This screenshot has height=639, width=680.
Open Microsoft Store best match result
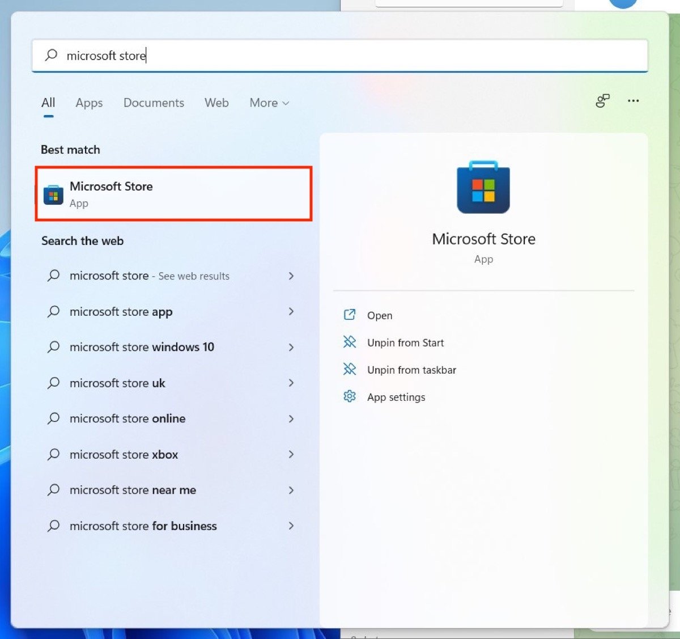coord(173,193)
